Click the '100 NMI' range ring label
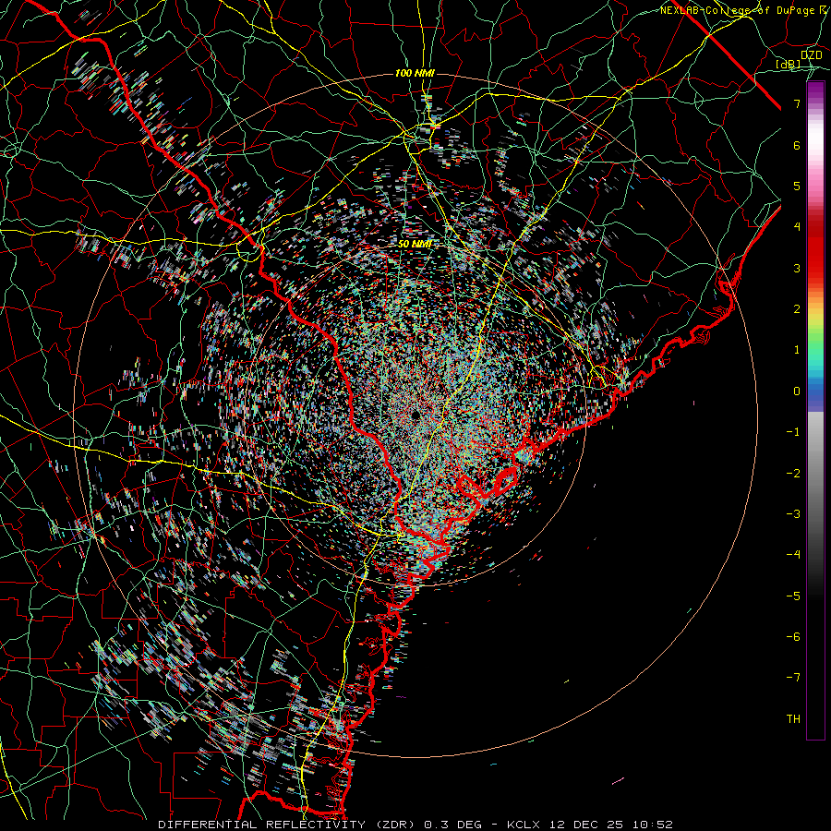The image size is (831, 831). (415, 73)
